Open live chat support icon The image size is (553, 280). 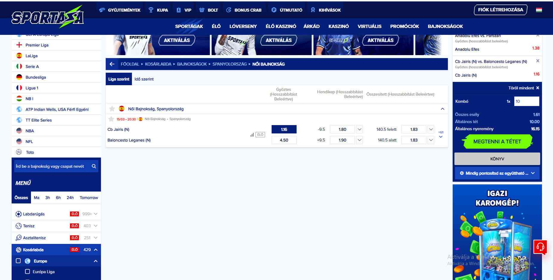coord(540,247)
